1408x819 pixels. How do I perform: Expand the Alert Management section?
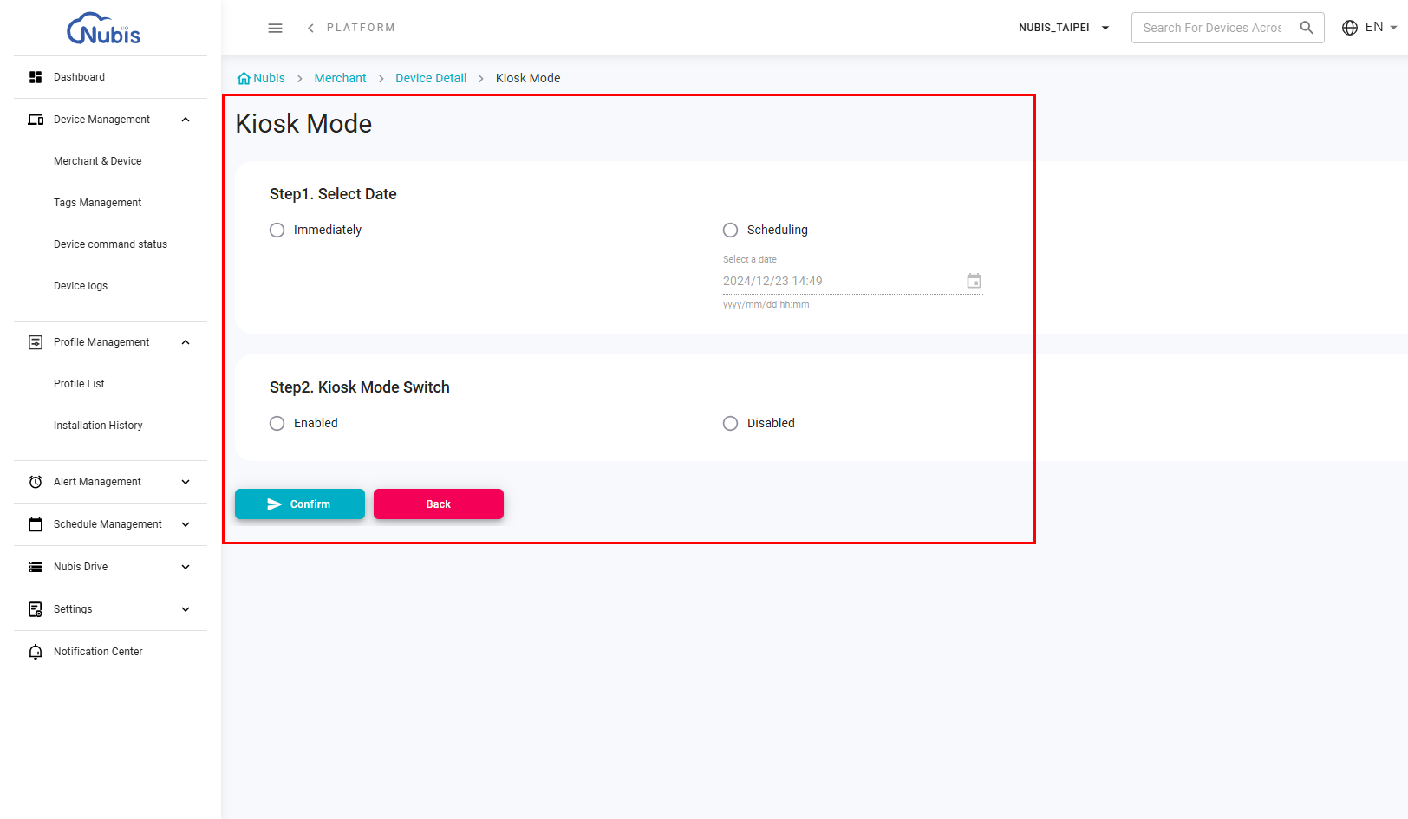(186, 482)
